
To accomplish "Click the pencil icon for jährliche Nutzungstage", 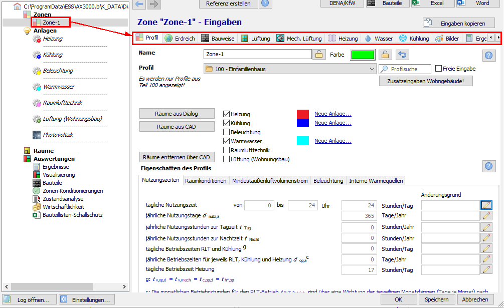I will 486,216.
